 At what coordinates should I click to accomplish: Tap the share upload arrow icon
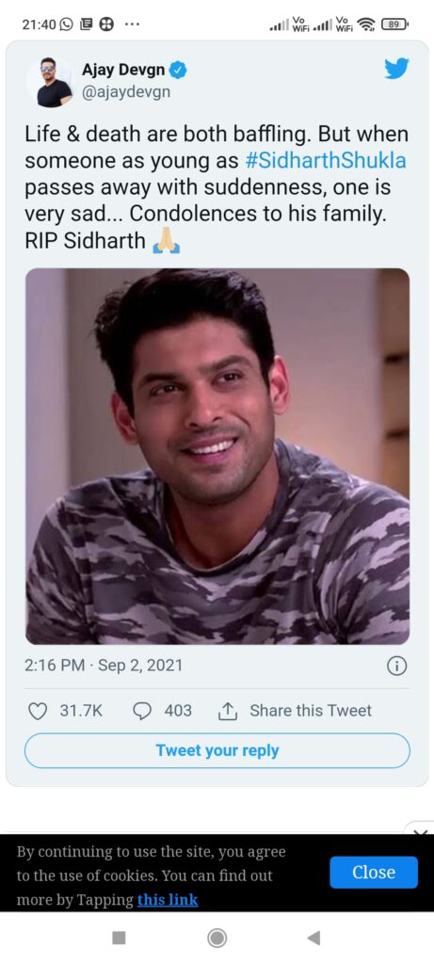(x=228, y=712)
